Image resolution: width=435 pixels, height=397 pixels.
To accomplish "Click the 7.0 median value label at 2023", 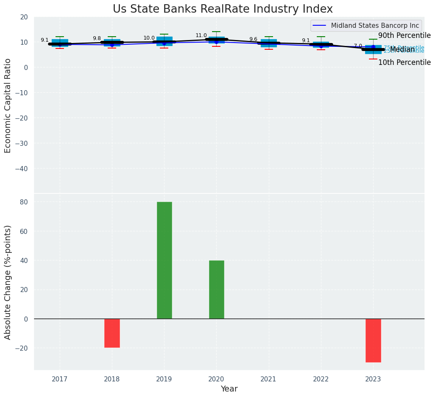I will [x=358, y=46].
